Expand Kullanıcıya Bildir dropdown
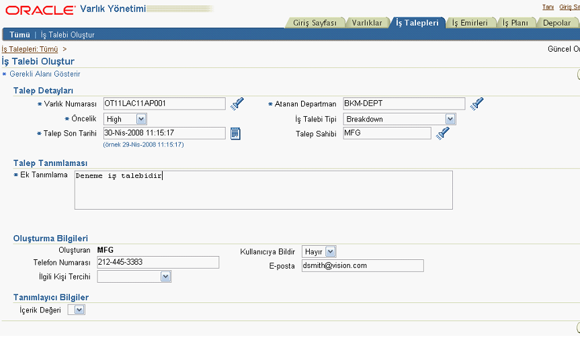The image size is (580, 348). [x=329, y=251]
